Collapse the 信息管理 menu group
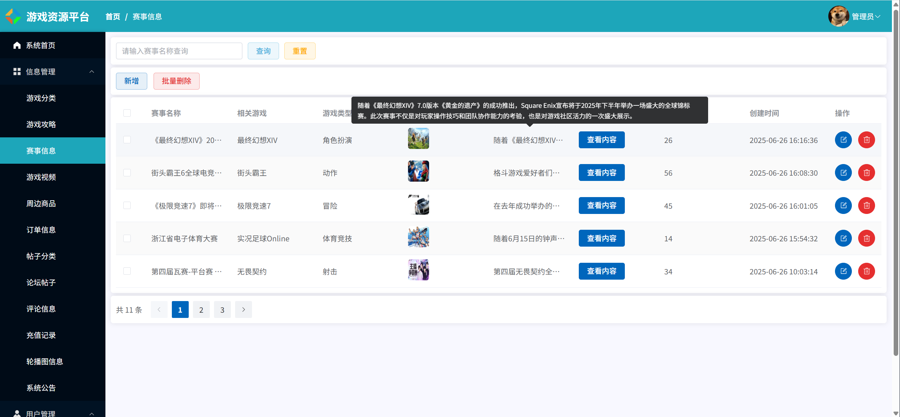 53,72
